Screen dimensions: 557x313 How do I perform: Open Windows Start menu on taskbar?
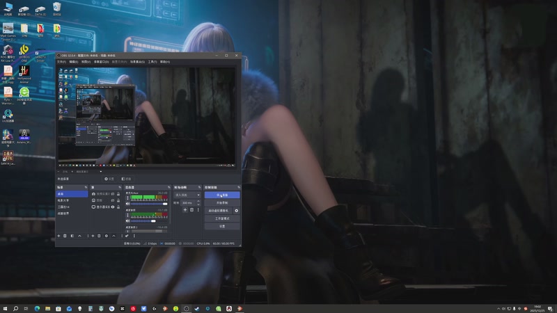pos(5,309)
